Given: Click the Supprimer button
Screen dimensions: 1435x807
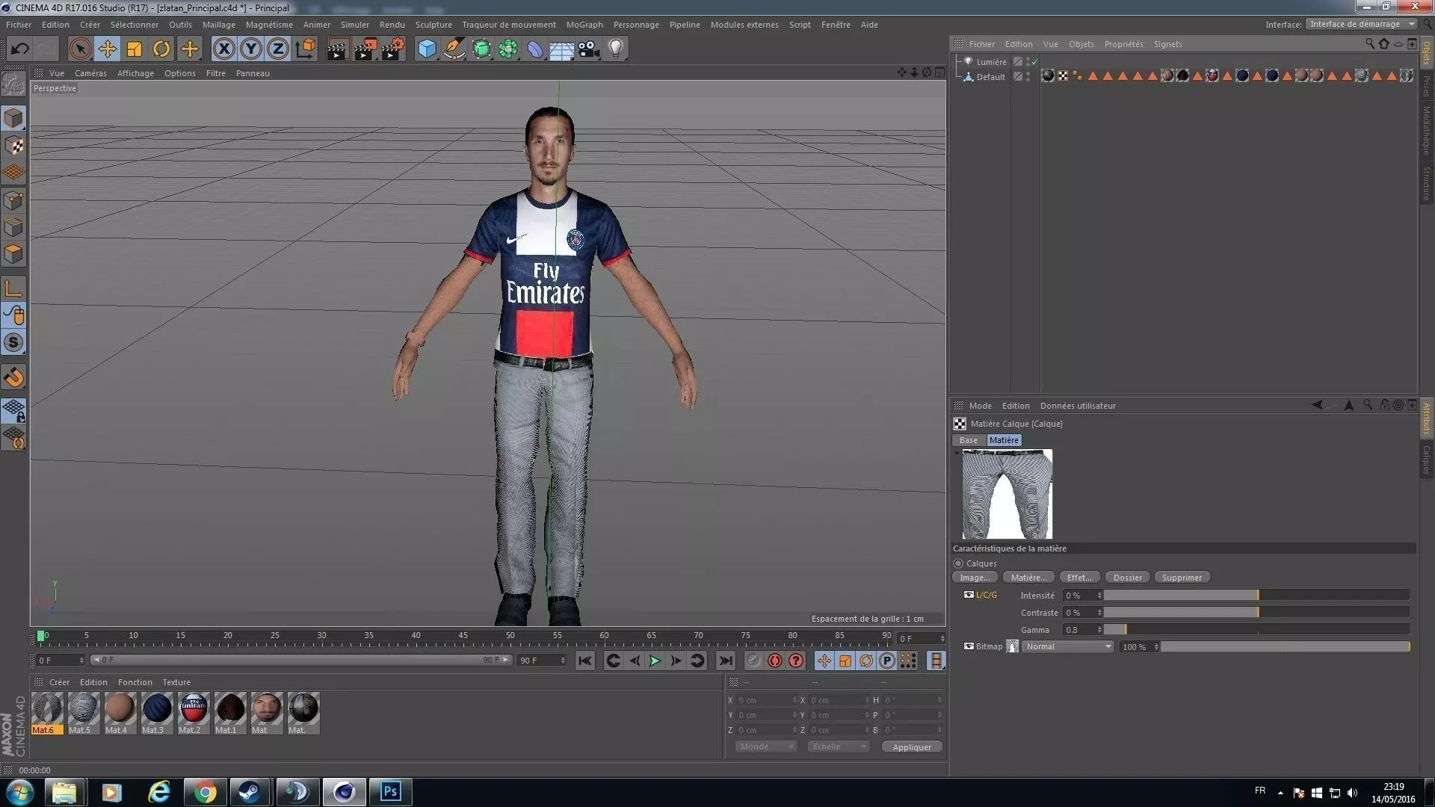Looking at the screenshot, I should point(1182,578).
